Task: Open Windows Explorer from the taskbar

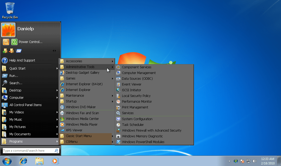Action: [39, 161]
